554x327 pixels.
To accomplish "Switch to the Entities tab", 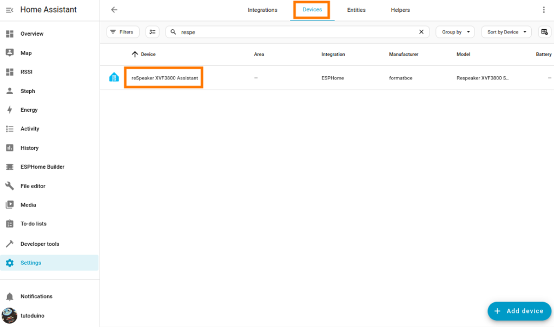I will 356,10.
